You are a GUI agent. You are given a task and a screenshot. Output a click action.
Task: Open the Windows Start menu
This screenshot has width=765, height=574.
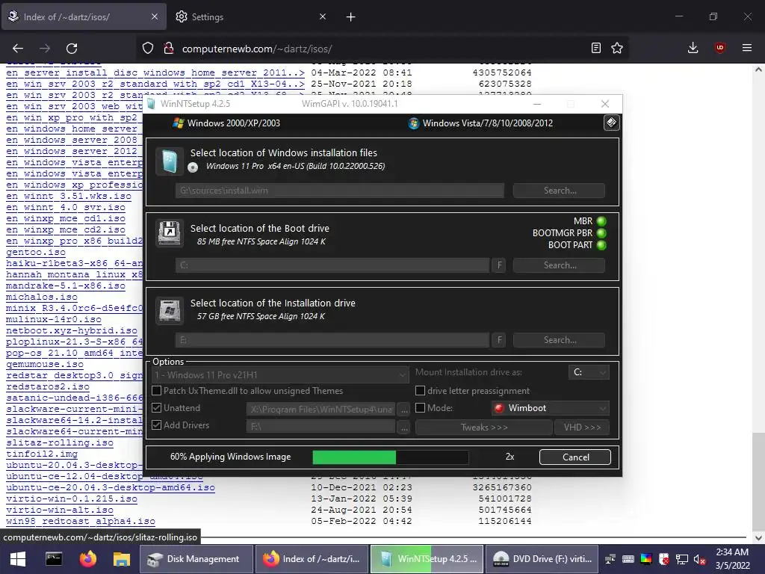tap(18, 559)
